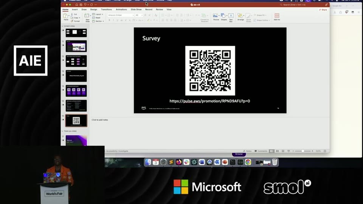363x204 pixels.
Task: Insert a Text Box
Action: 231,17
